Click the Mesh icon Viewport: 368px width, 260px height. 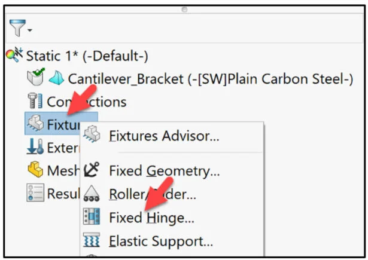coord(35,170)
